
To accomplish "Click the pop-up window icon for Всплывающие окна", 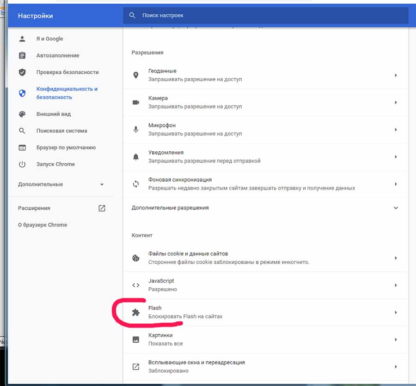I will [x=136, y=367].
